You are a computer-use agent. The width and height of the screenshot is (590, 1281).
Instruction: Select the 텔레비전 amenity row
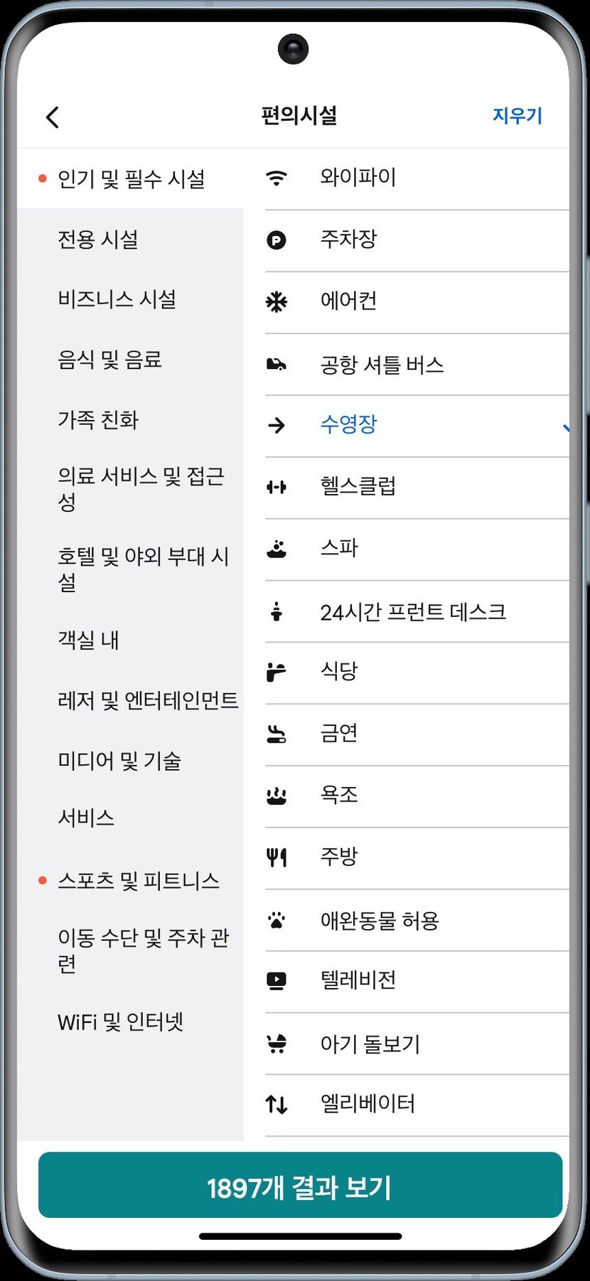(x=417, y=981)
